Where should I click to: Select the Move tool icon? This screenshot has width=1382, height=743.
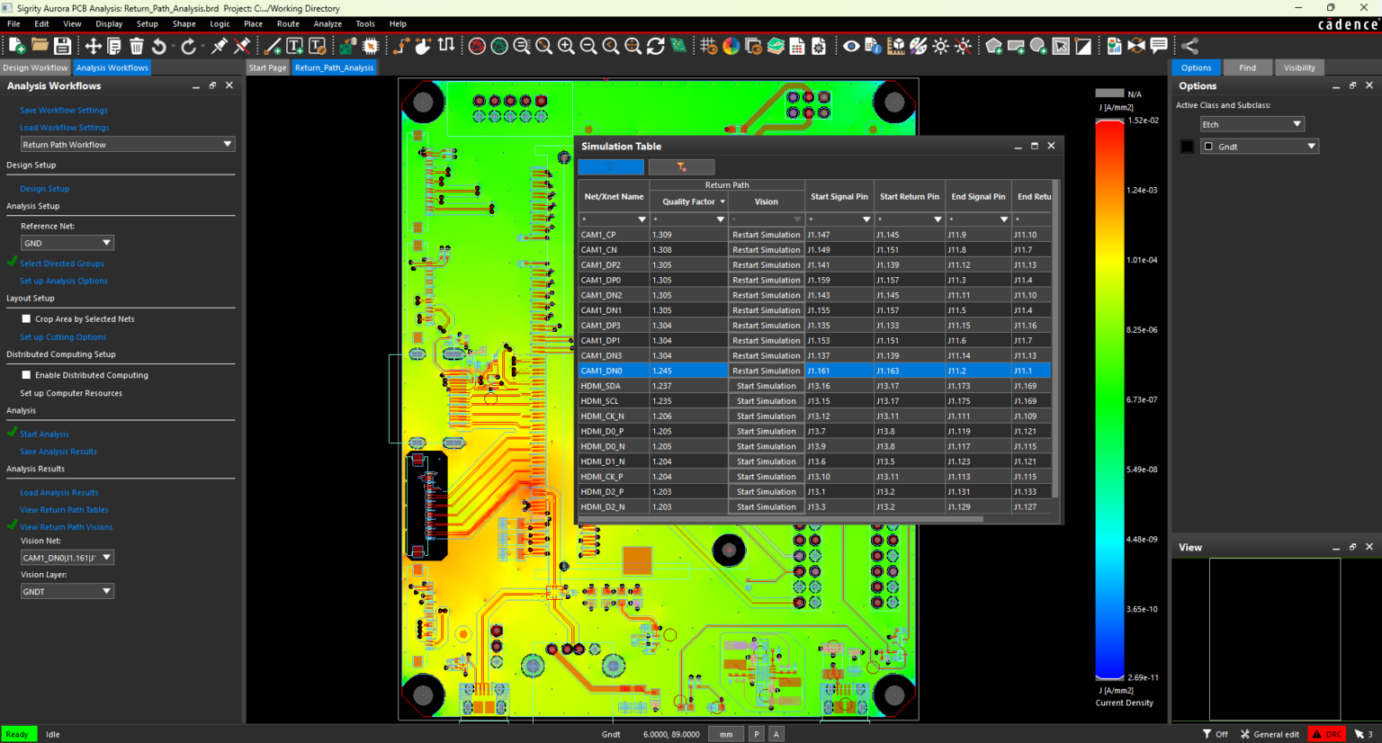coord(93,46)
